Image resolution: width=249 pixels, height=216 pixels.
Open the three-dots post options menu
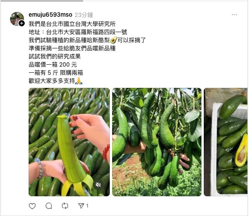(x=234, y=15)
